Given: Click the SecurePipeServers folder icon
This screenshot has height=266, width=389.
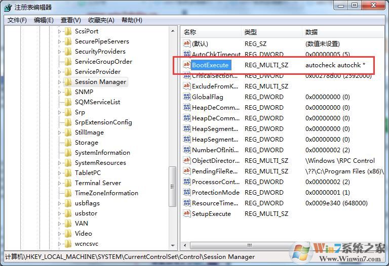Looking at the screenshot, I should click(68, 41).
